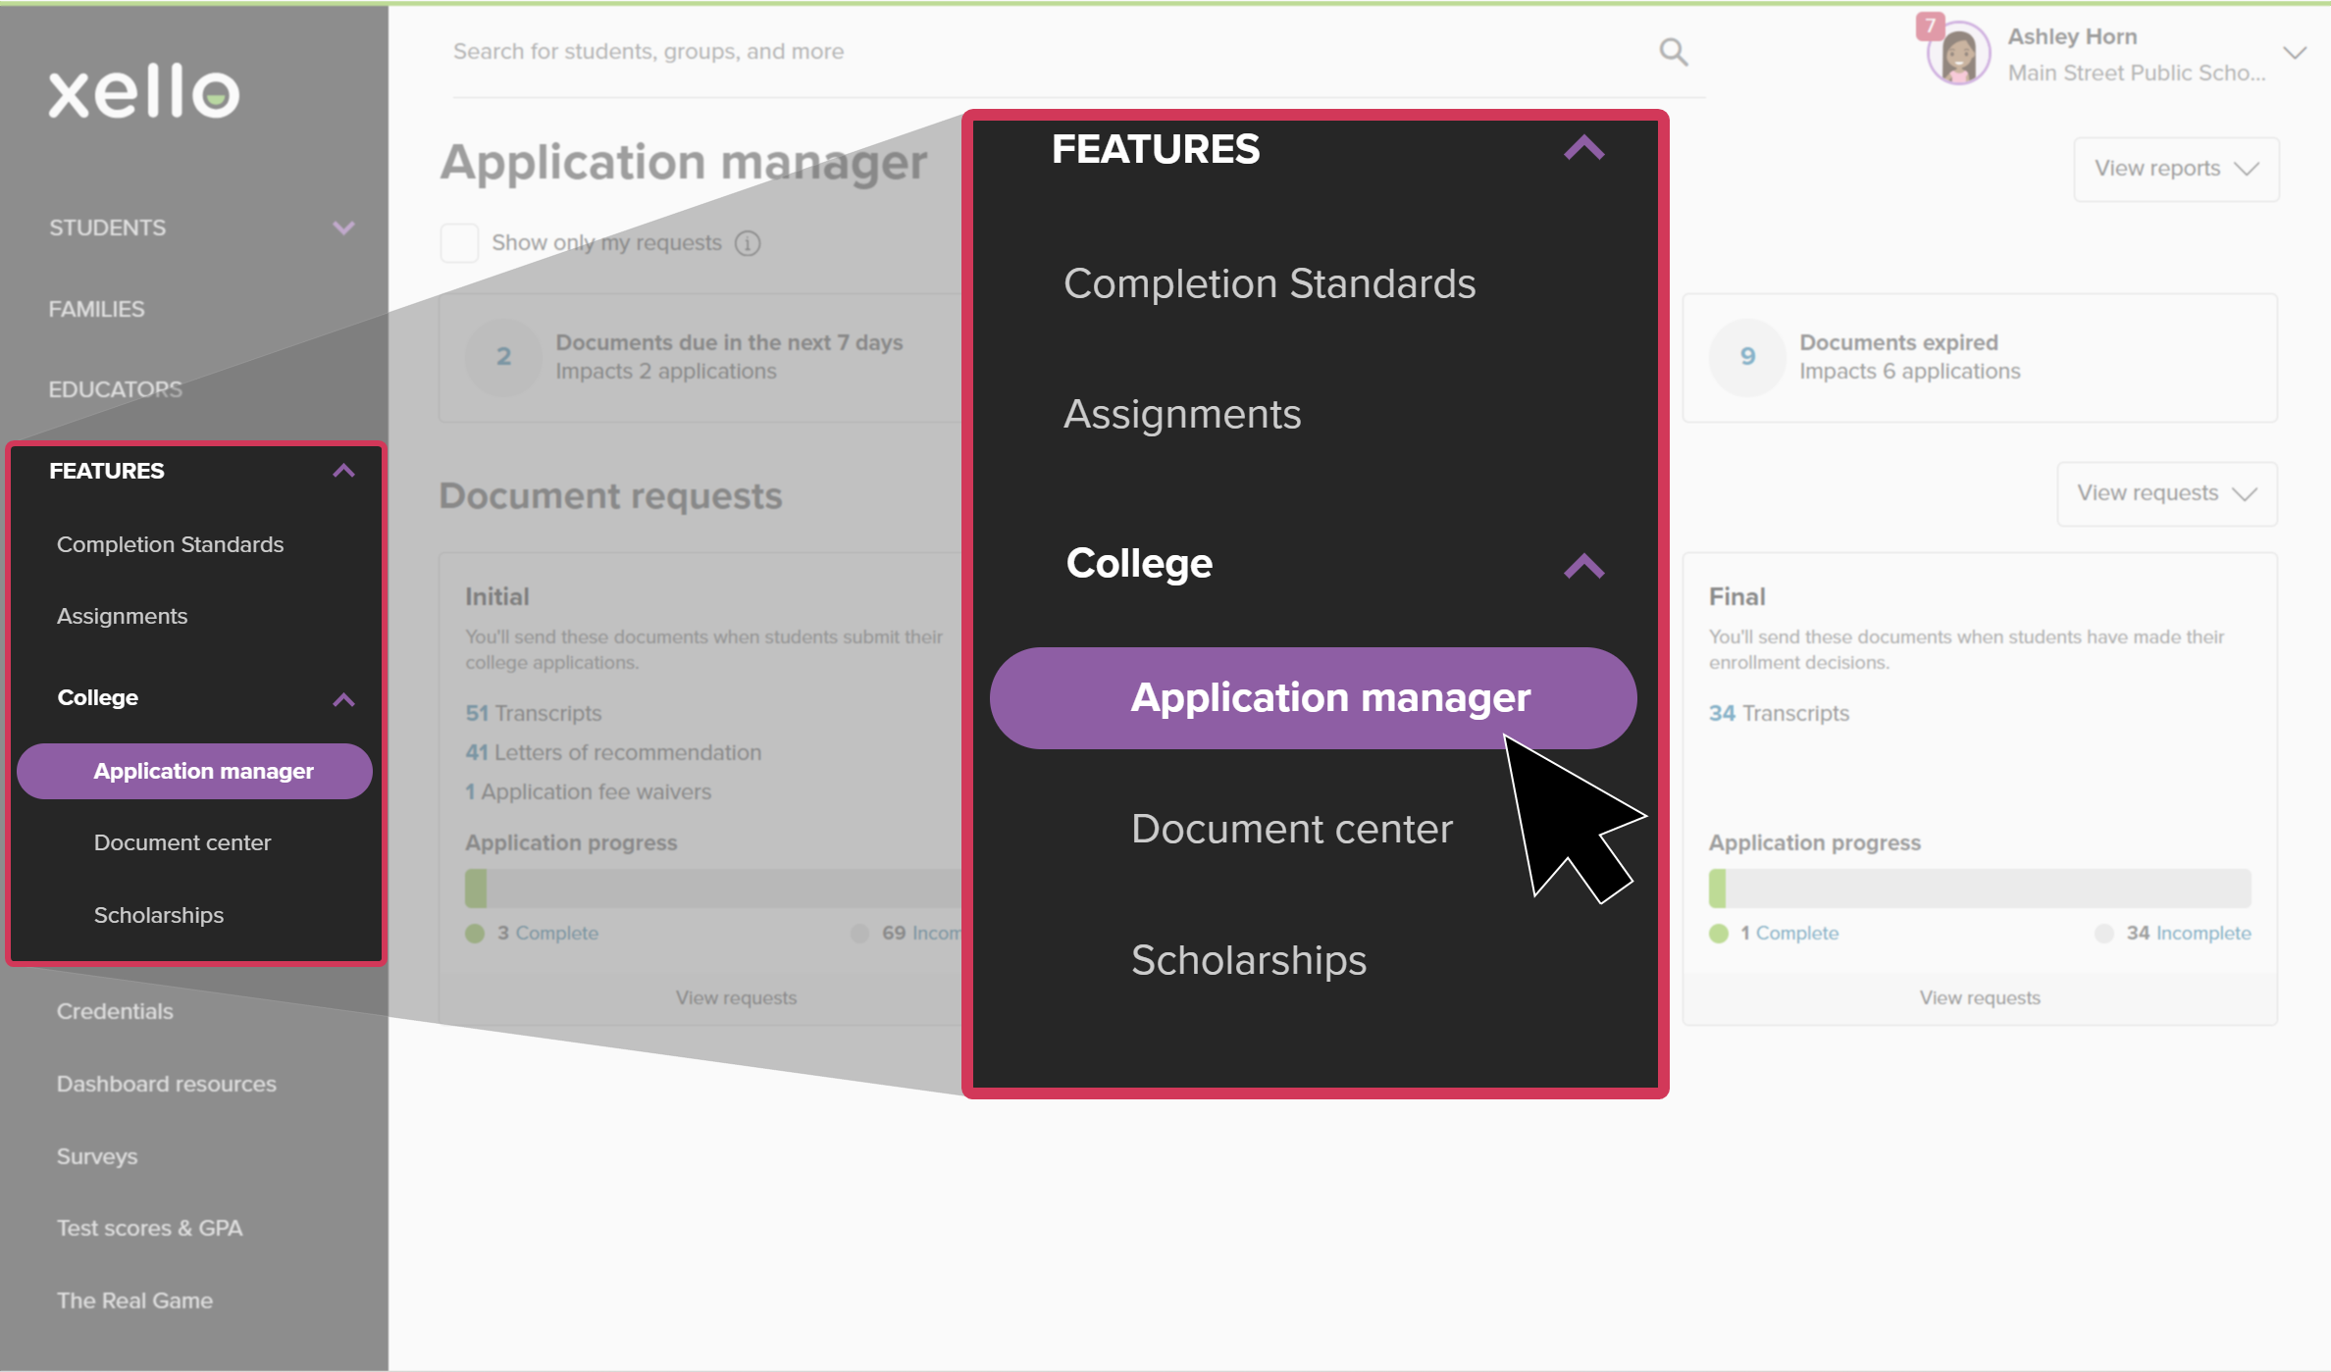Open Ashley Horn's profile avatar
This screenshot has height=1372, width=2331.
(1957, 53)
